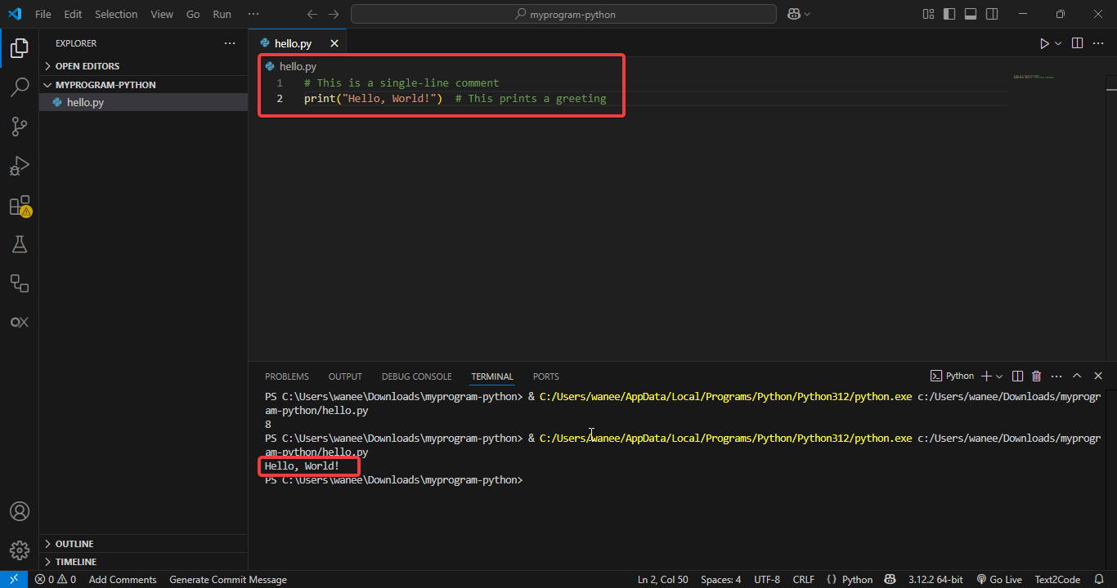Click Add Comments in status bar
1117x588 pixels.
point(123,580)
